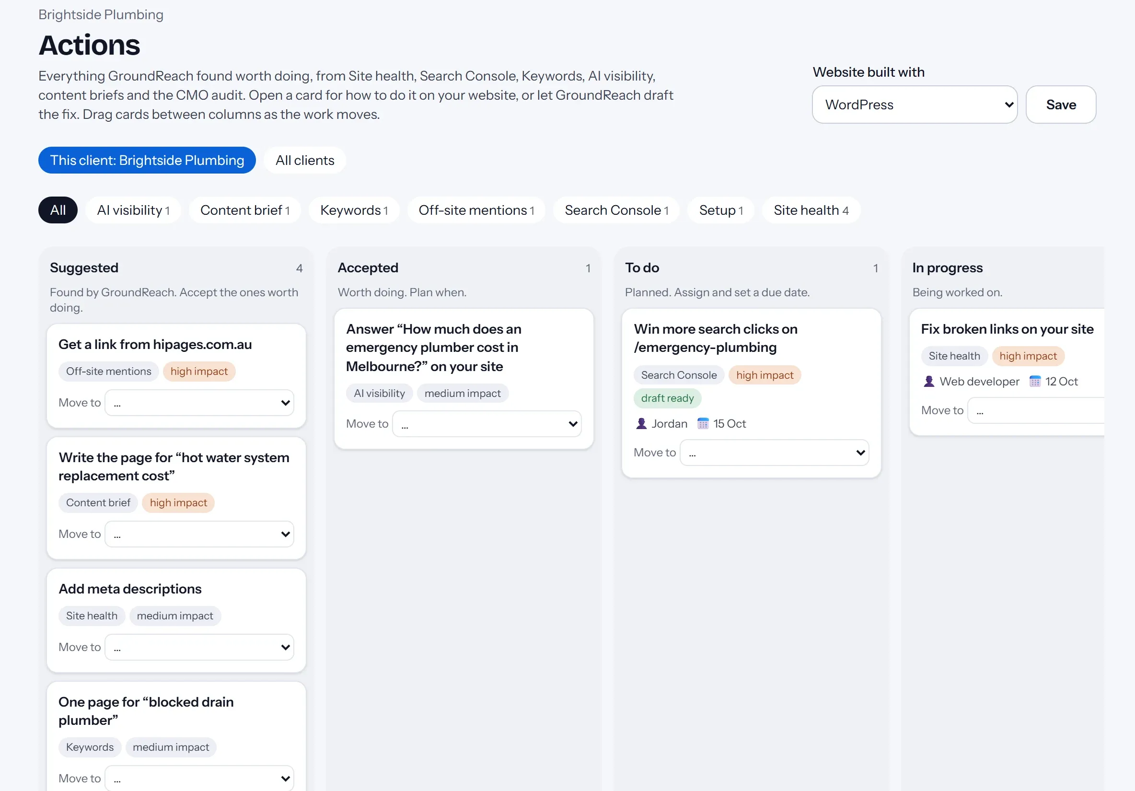Open Move to dropdown on Add meta descriptions card
Viewport: 1135px width, 791px height.
pyautogui.click(x=200, y=647)
